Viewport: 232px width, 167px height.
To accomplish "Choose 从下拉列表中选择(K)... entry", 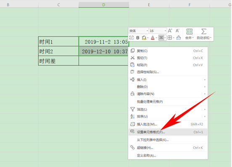I will (168, 140).
